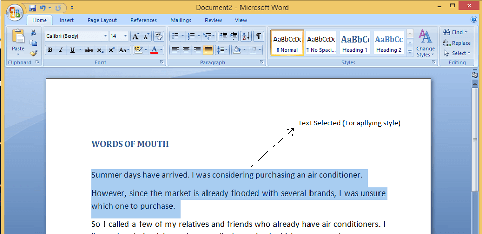This screenshot has height=234, width=482.
Task: Click the Grow Font icon
Action: click(x=135, y=36)
